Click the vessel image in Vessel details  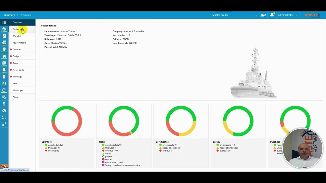tap(253, 72)
